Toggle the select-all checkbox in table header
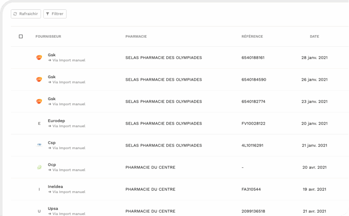Screen dimensions: 349x216 tap(21, 36)
